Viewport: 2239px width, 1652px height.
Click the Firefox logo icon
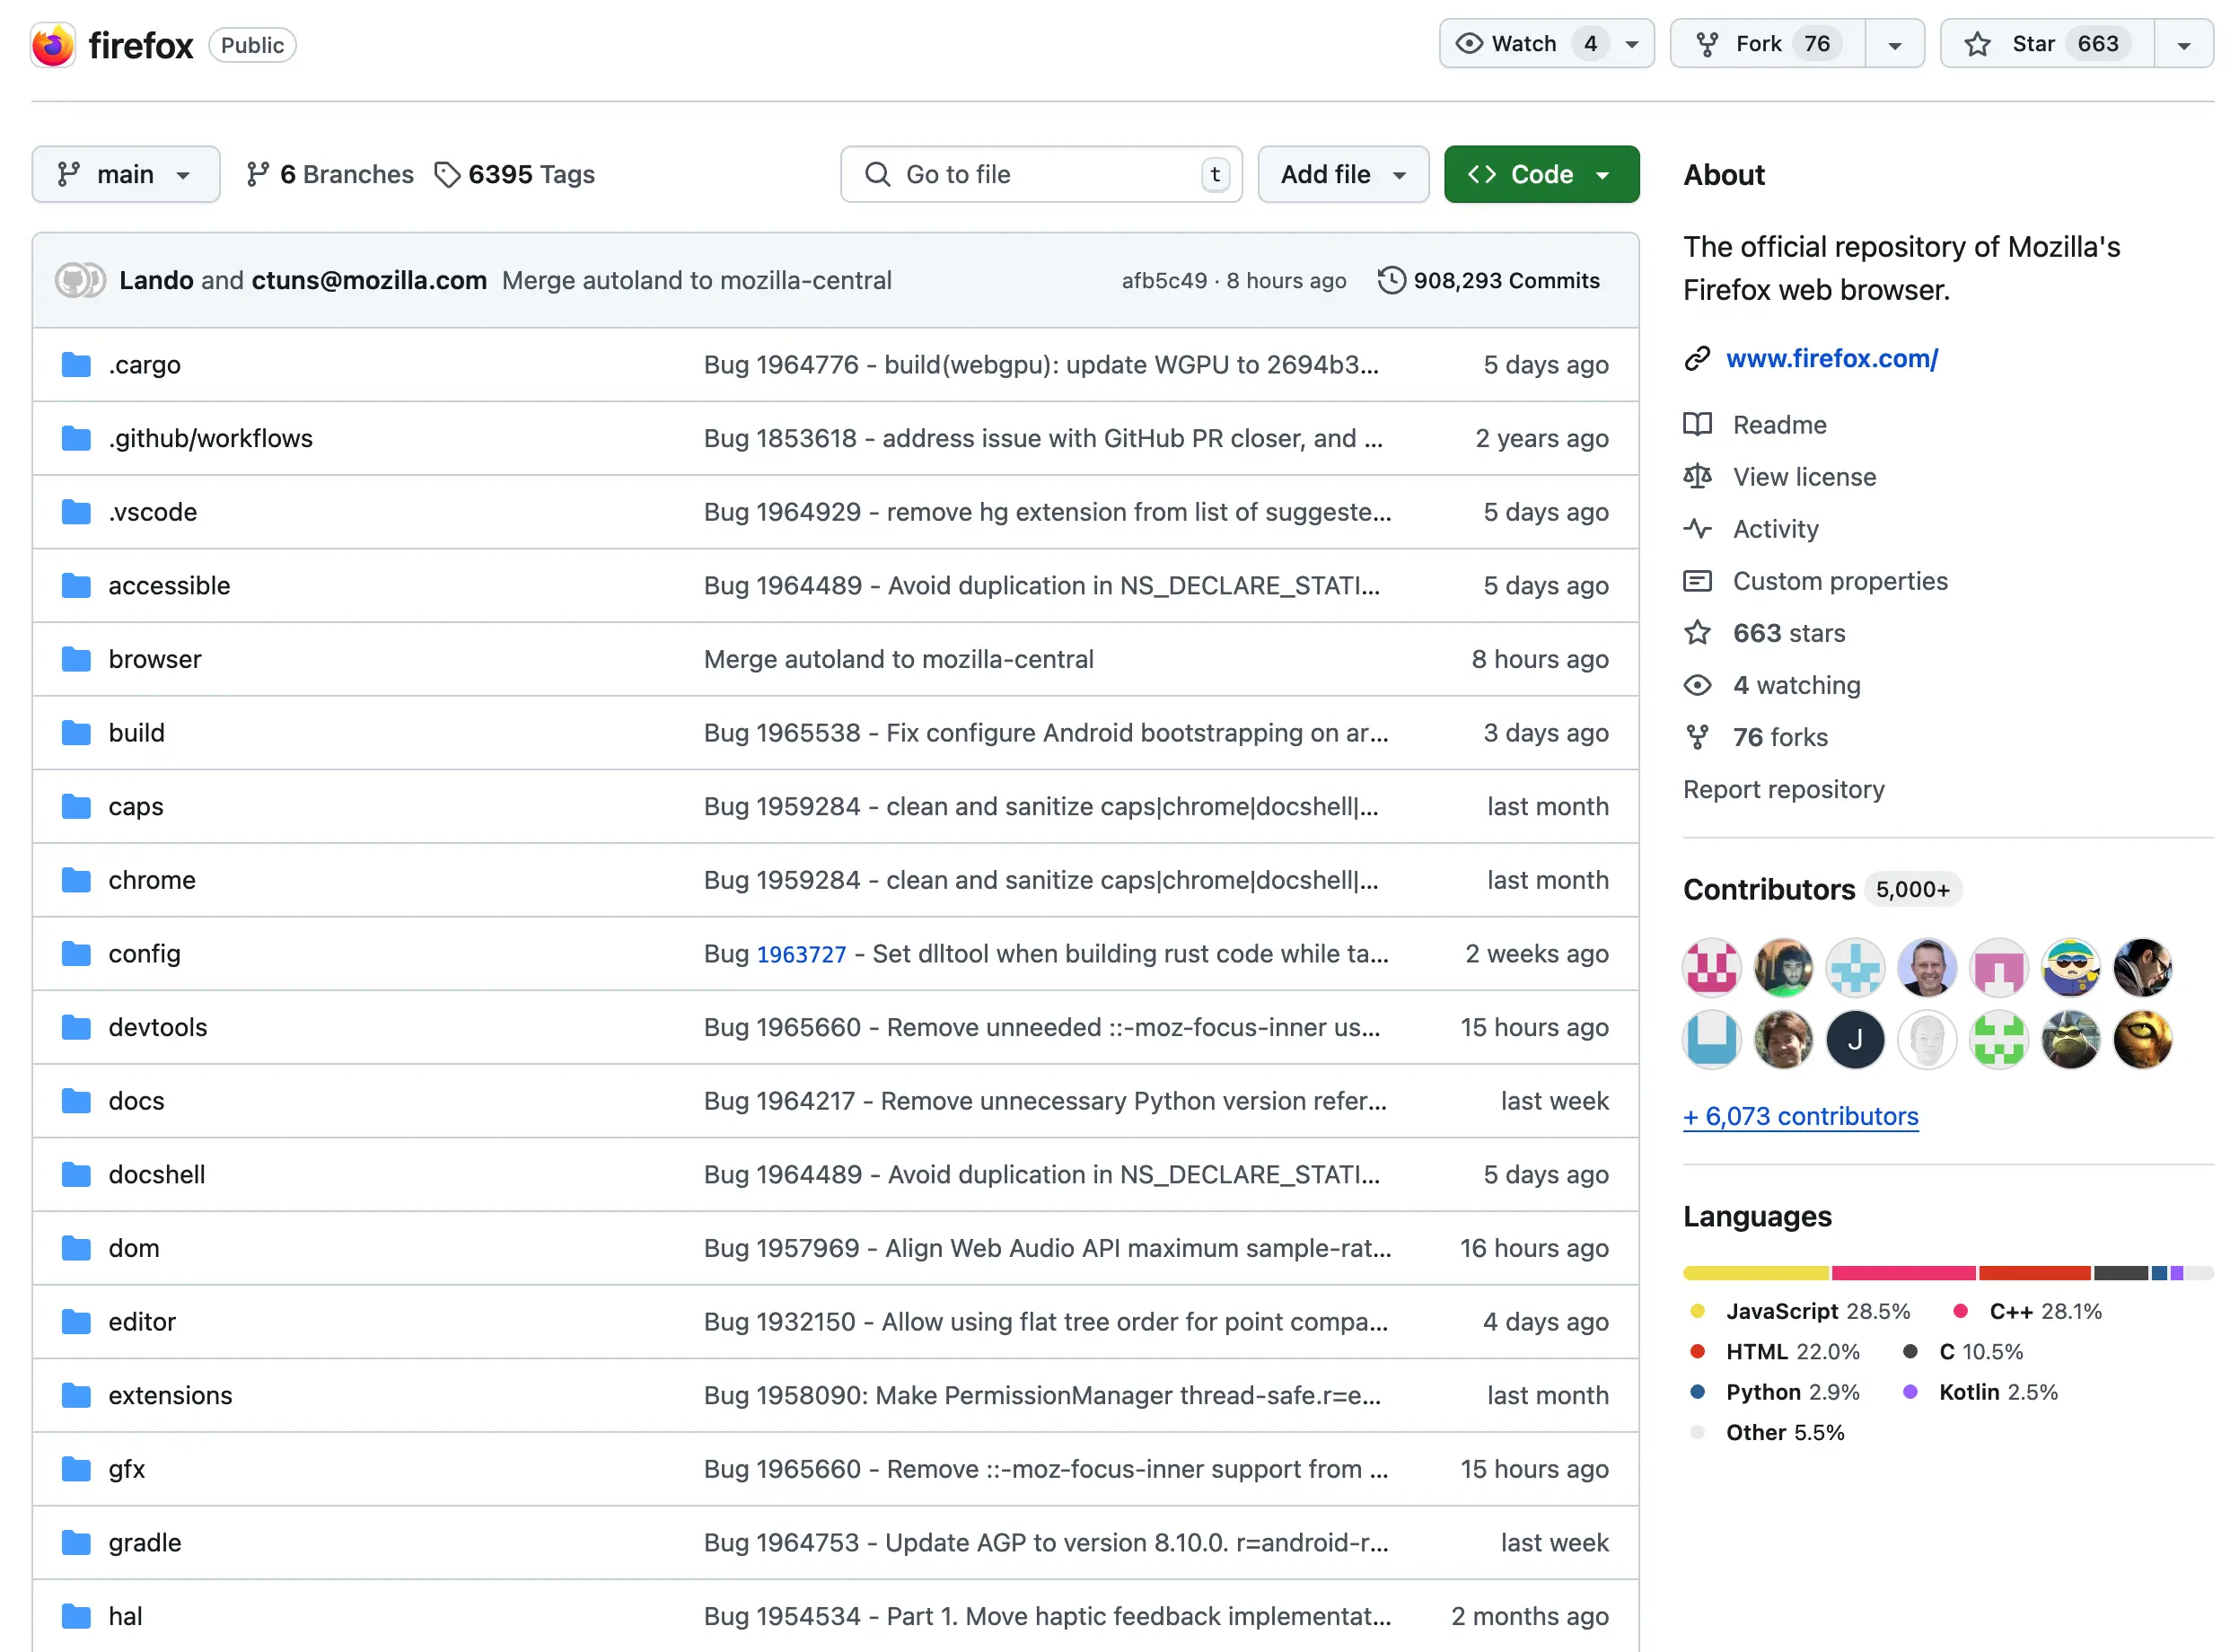53,45
